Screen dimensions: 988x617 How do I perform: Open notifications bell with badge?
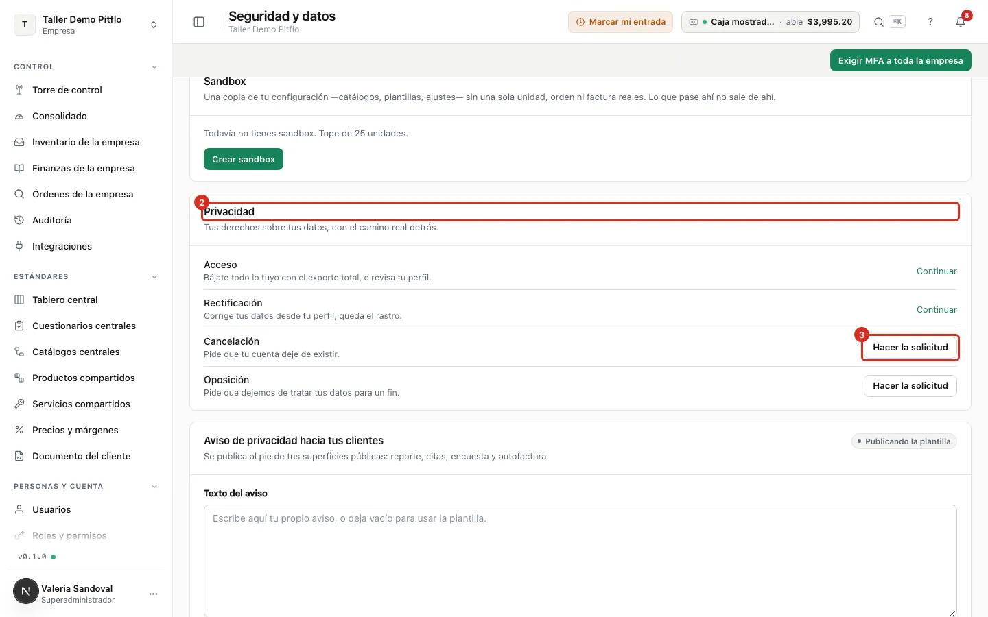(961, 22)
